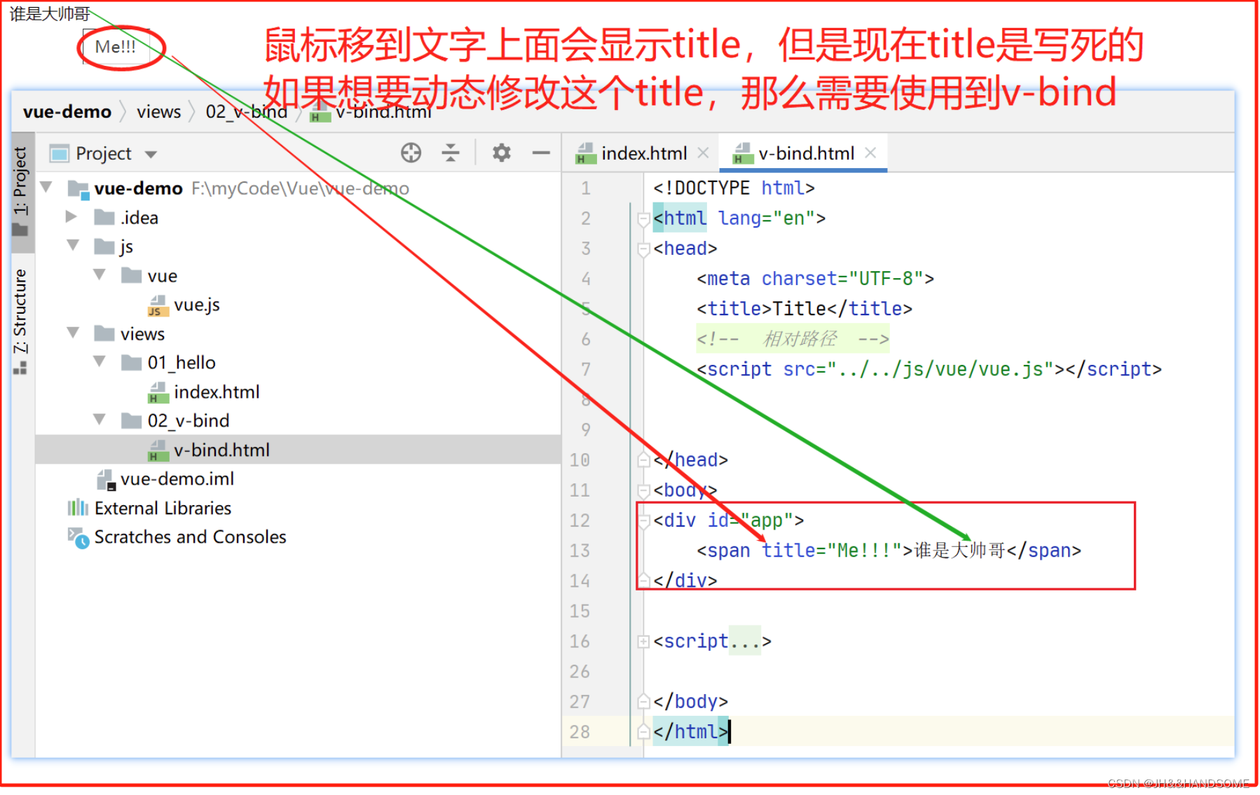Close the index.html editor tab
The width and height of the screenshot is (1260, 795).
[x=704, y=153]
